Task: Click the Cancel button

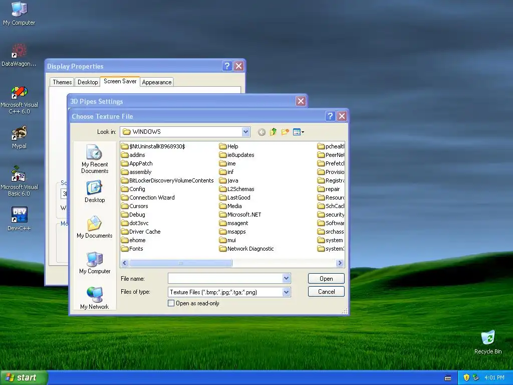Action: pos(326,292)
